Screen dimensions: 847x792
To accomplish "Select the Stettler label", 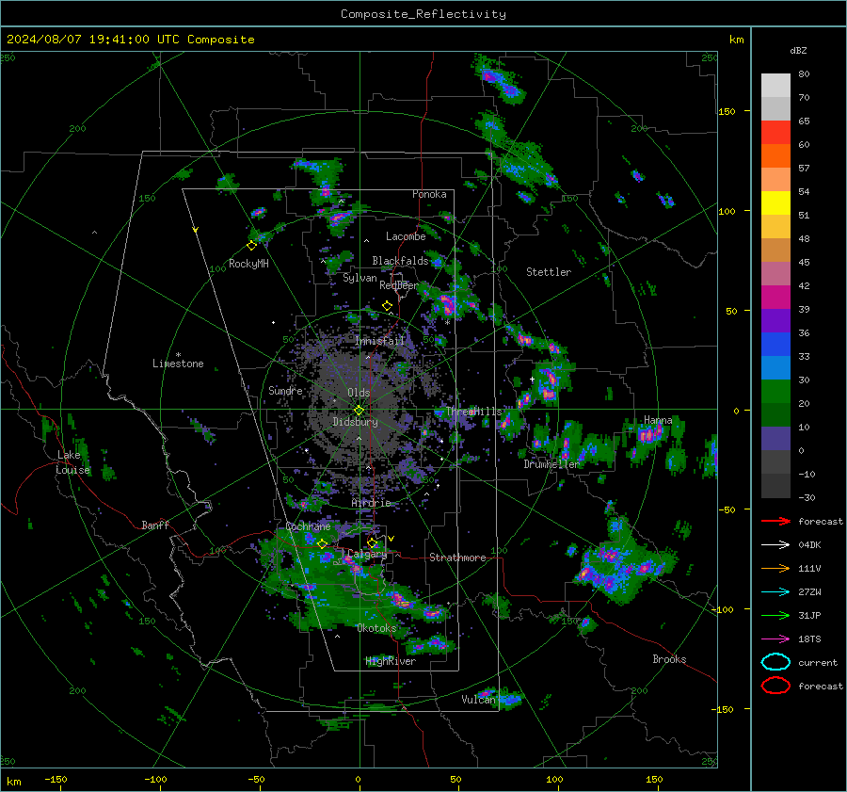I will (x=549, y=272).
